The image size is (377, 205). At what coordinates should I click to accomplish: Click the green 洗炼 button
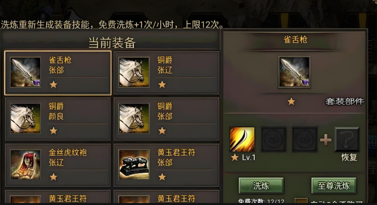pos(261,185)
